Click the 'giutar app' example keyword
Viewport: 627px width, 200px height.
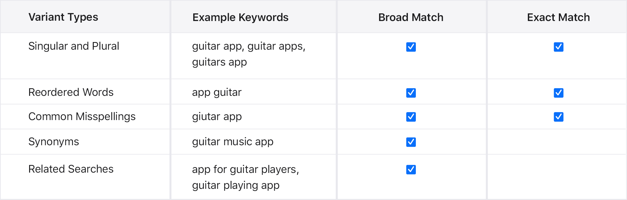pyautogui.click(x=217, y=117)
